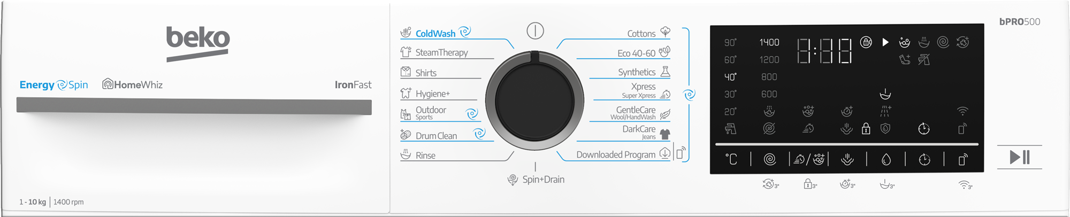The height and width of the screenshot is (217, 1070).
Task: Click the time remaining digital display
Action: (824, 51)
